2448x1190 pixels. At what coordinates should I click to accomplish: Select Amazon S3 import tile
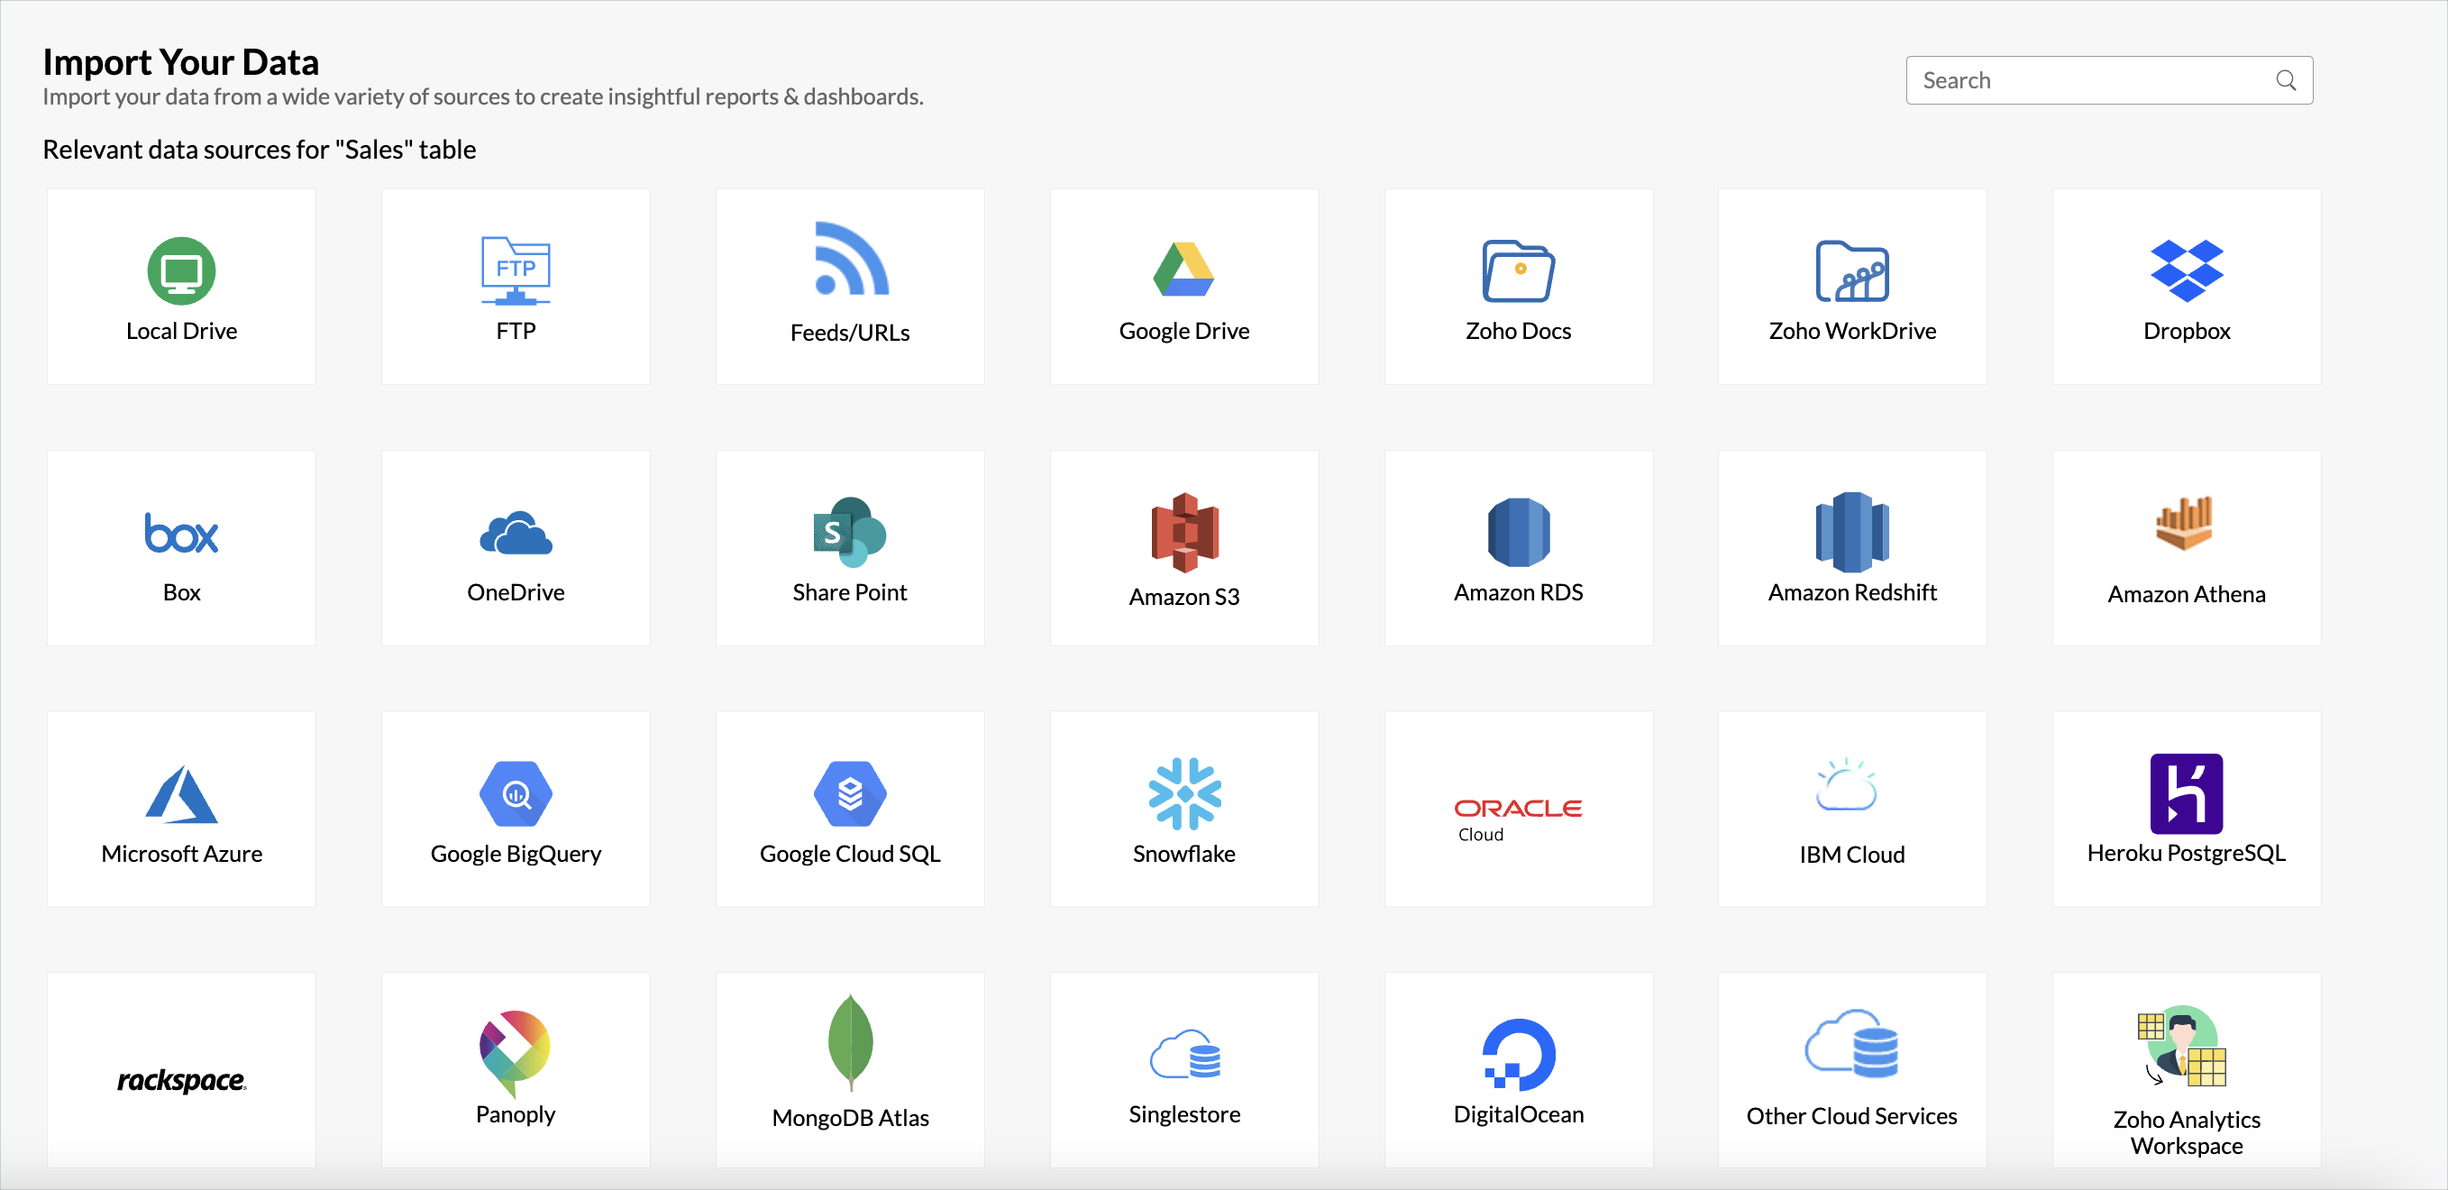tap(1183, 547)
